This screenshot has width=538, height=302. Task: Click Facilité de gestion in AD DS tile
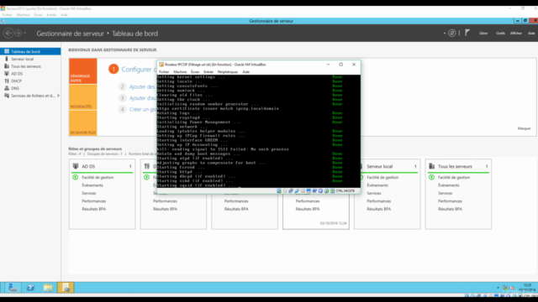pyautogui.click(x=98, y=177)
